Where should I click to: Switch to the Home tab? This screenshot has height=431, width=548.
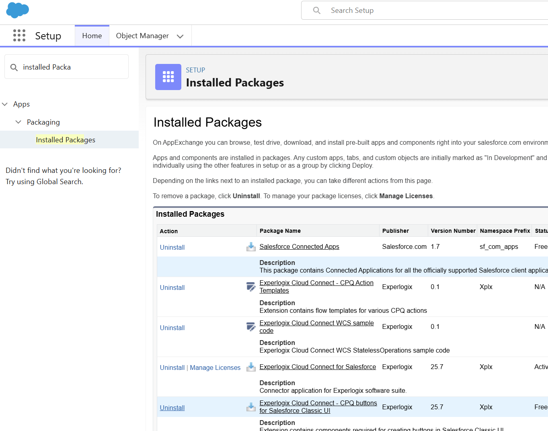click(92, 36)
